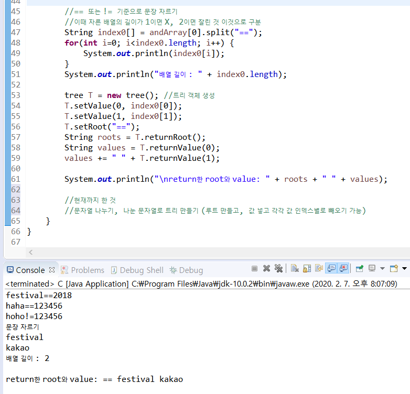The width and height of the screenshot is (410, 394).
Task: Click 'String roots = T.returnRoot();' line
Action: click(x=135, y=137)
